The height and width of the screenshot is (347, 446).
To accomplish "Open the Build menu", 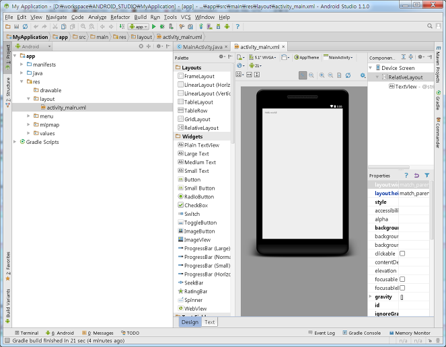I will tap(140, 17).
